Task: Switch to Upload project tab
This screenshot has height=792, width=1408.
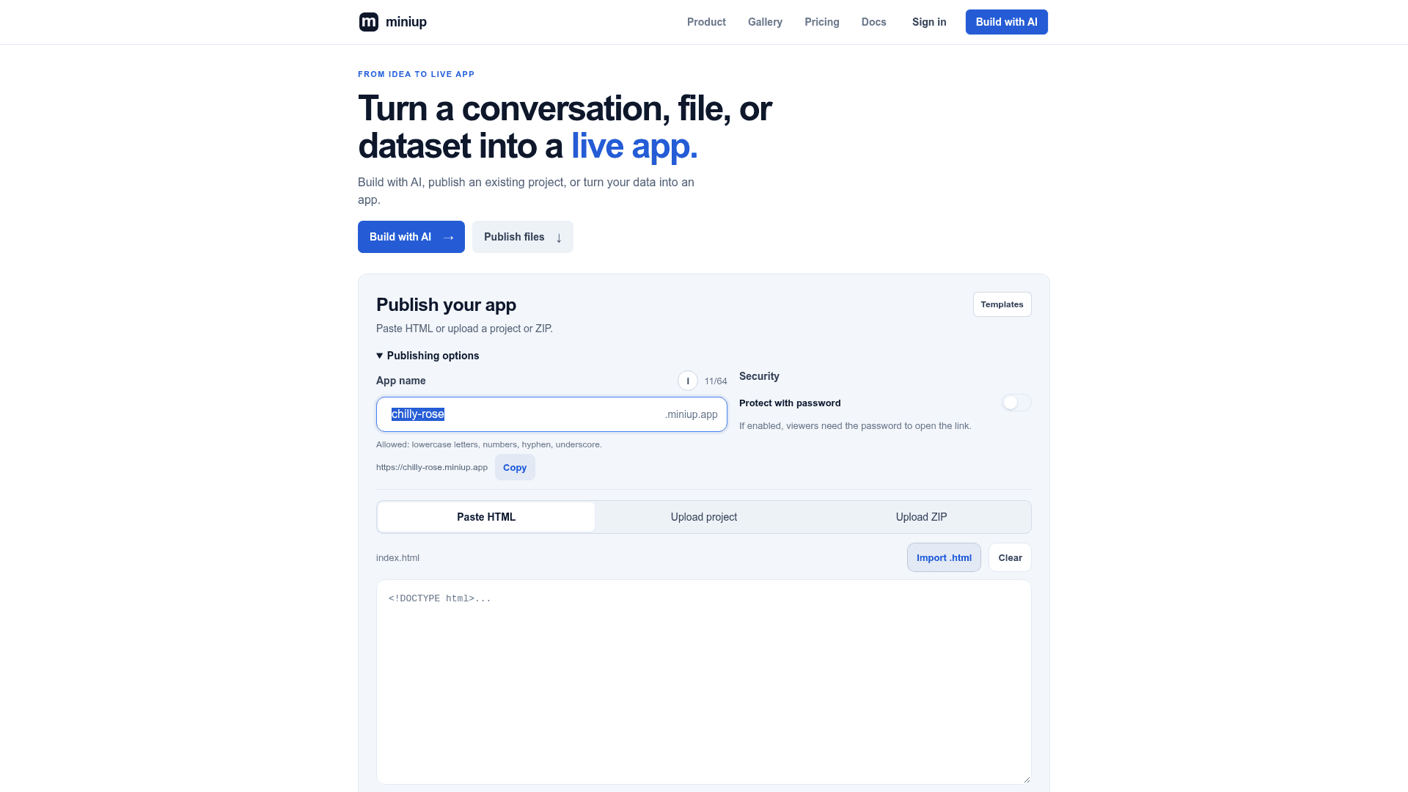Action: pyautogui.click(x=704, y=517)
